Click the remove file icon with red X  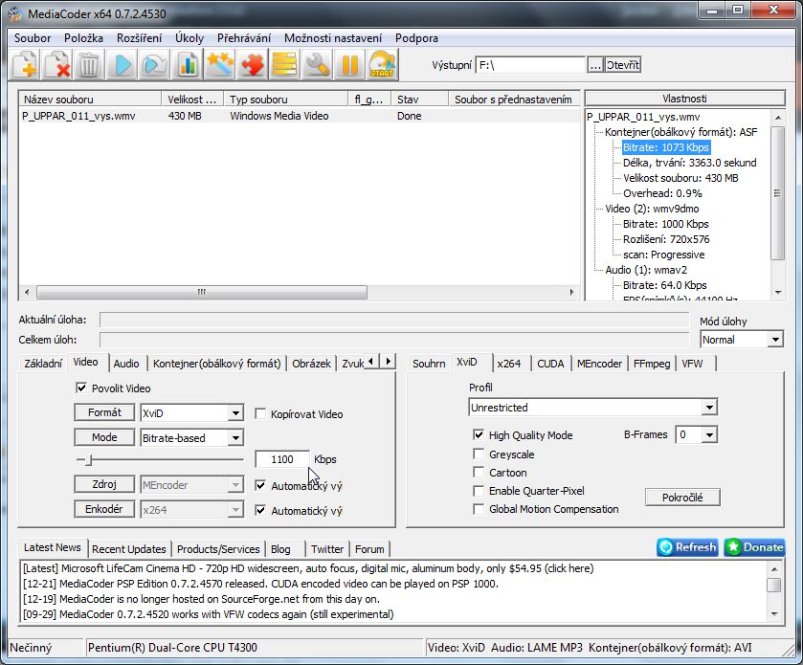point(57,65)
